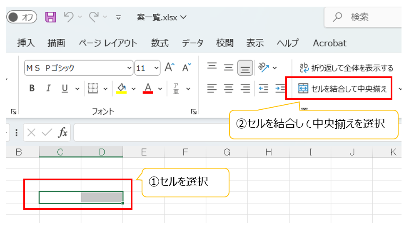This screenshot has height=232, width=414.
Task: Switch to the データ tab
Action: (192, 43)
